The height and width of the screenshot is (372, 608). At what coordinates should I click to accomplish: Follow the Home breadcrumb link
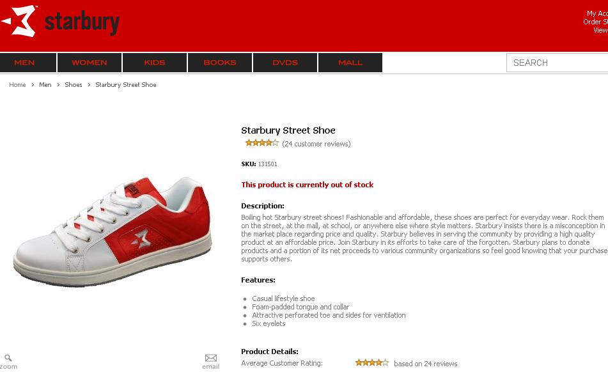point(17,85)
